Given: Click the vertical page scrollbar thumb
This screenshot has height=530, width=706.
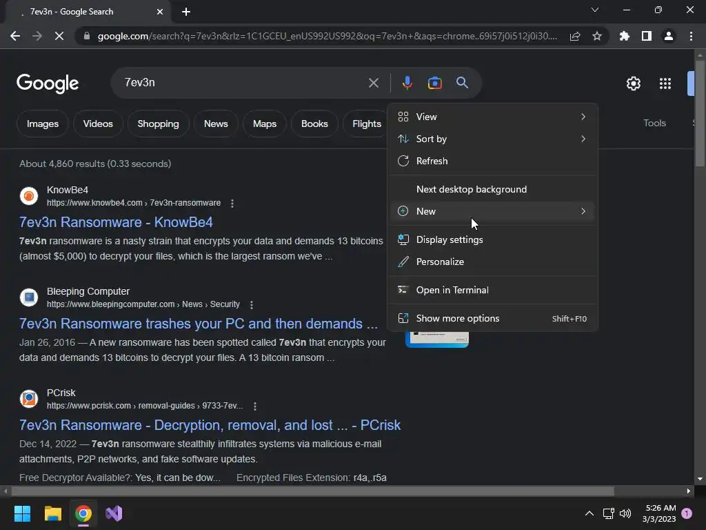Looking at the screenshot, I should pyautogui.click(x=700, y=112).
